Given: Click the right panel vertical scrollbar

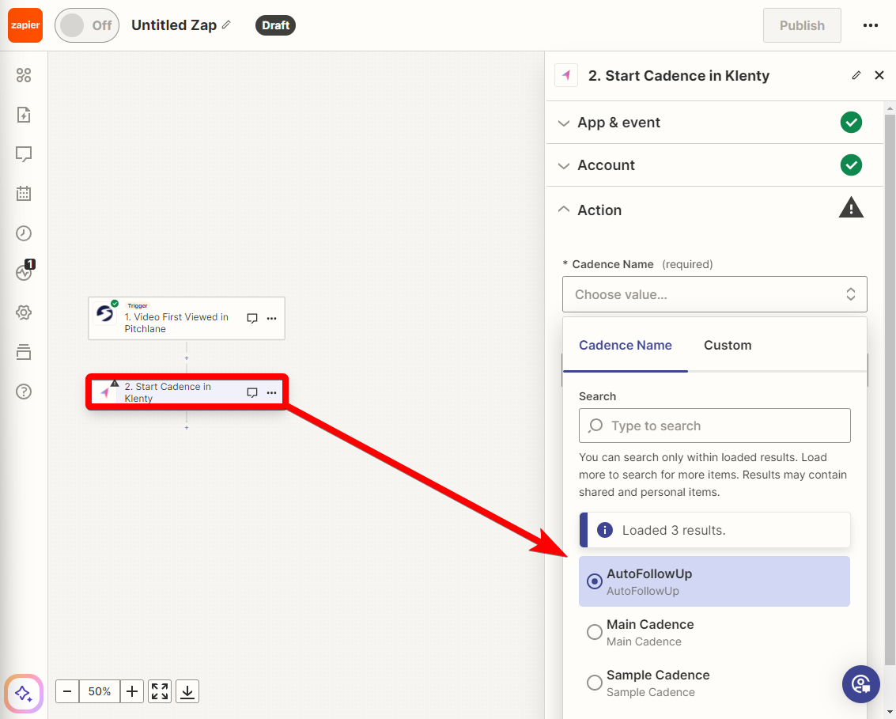Looking at the screenshot, I should point(890,388).
